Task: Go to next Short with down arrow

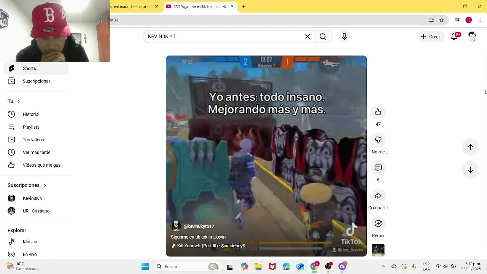Action: pyautogui.click(x=470, y=170)
